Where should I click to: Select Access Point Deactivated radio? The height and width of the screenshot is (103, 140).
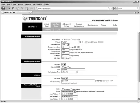point(71,40)
